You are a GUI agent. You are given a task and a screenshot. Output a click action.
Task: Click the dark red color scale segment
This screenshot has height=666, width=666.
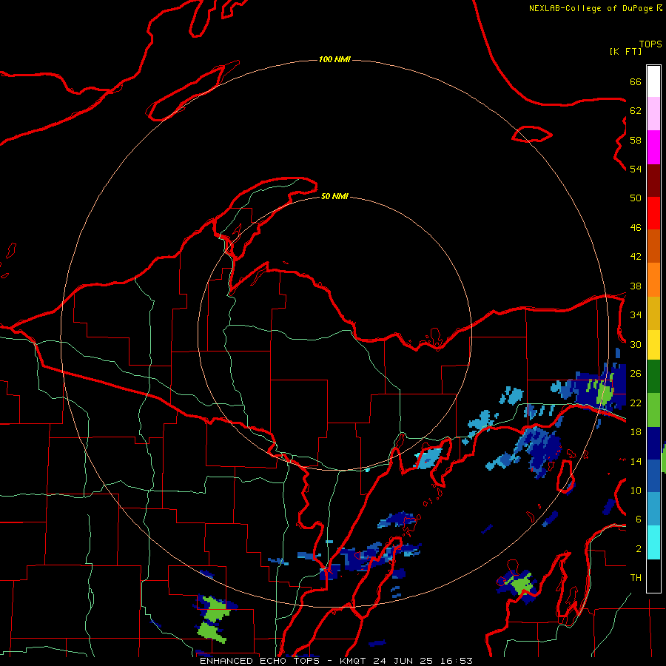pyautogui.click(x=653, y=181)
